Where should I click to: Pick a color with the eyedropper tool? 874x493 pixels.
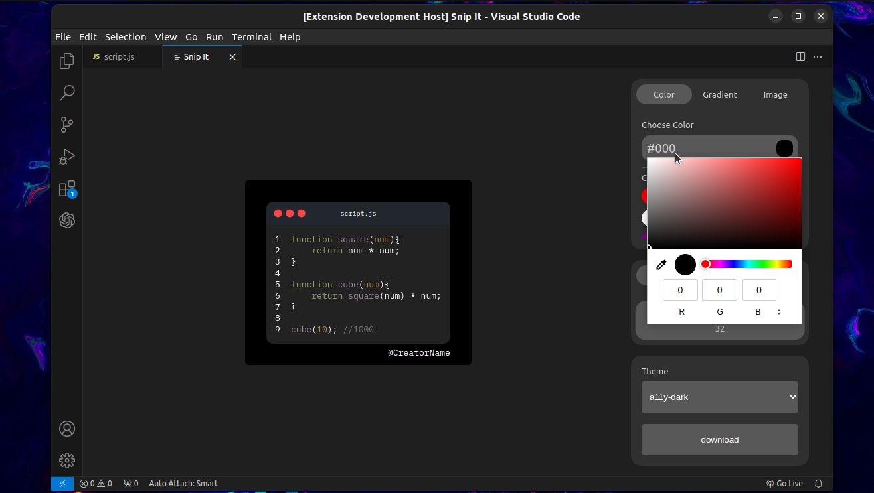661,265
